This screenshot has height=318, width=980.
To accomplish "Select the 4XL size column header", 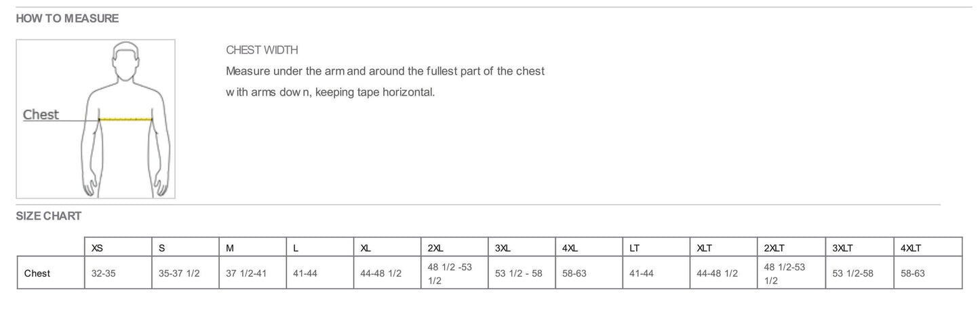I will [x=570, y=248].
